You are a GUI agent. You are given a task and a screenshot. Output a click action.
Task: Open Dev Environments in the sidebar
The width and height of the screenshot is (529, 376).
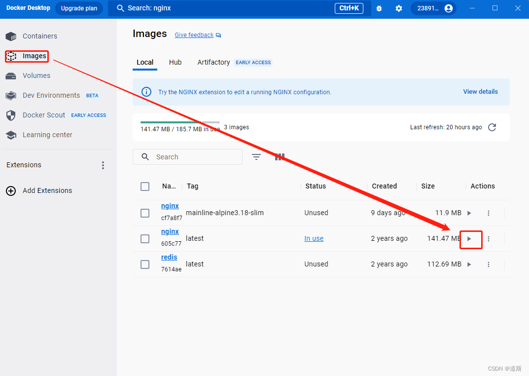tap(51, 96)
